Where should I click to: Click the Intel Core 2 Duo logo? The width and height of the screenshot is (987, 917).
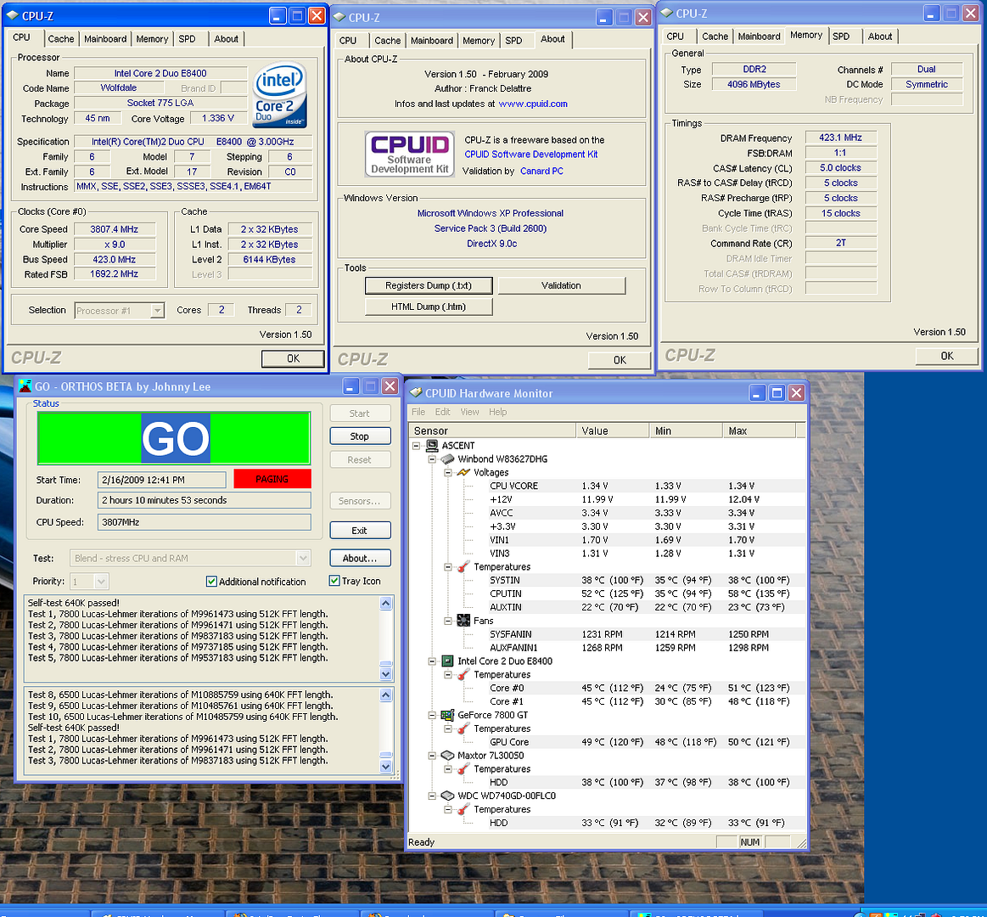pos(279,94)
